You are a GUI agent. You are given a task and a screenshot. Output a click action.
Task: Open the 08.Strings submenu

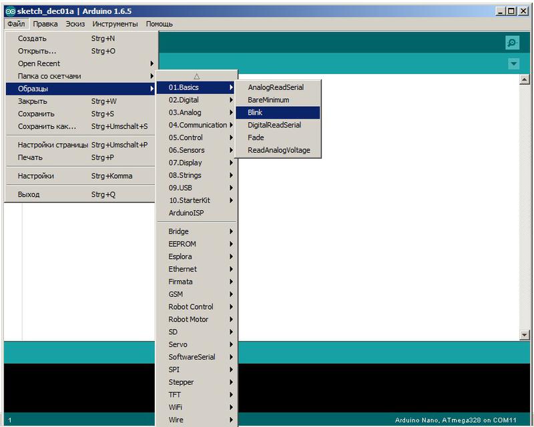coord(196,175)
